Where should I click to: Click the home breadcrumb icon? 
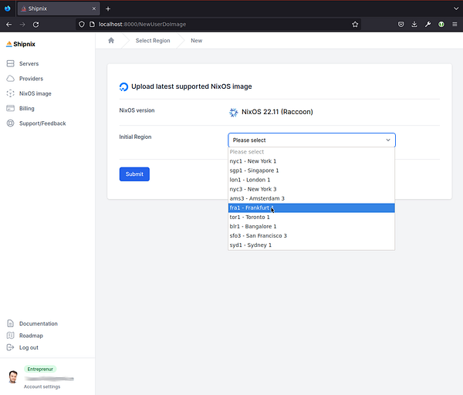click(111, 40)
